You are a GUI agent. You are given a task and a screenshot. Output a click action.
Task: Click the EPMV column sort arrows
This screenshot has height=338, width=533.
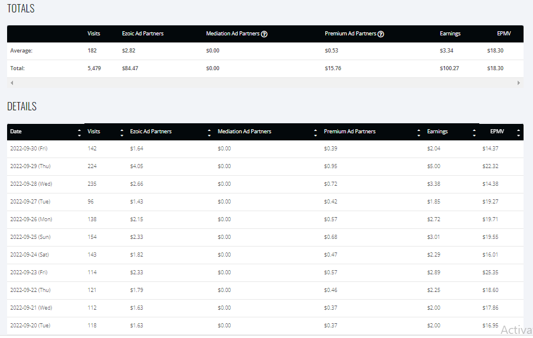pos(518,133)
